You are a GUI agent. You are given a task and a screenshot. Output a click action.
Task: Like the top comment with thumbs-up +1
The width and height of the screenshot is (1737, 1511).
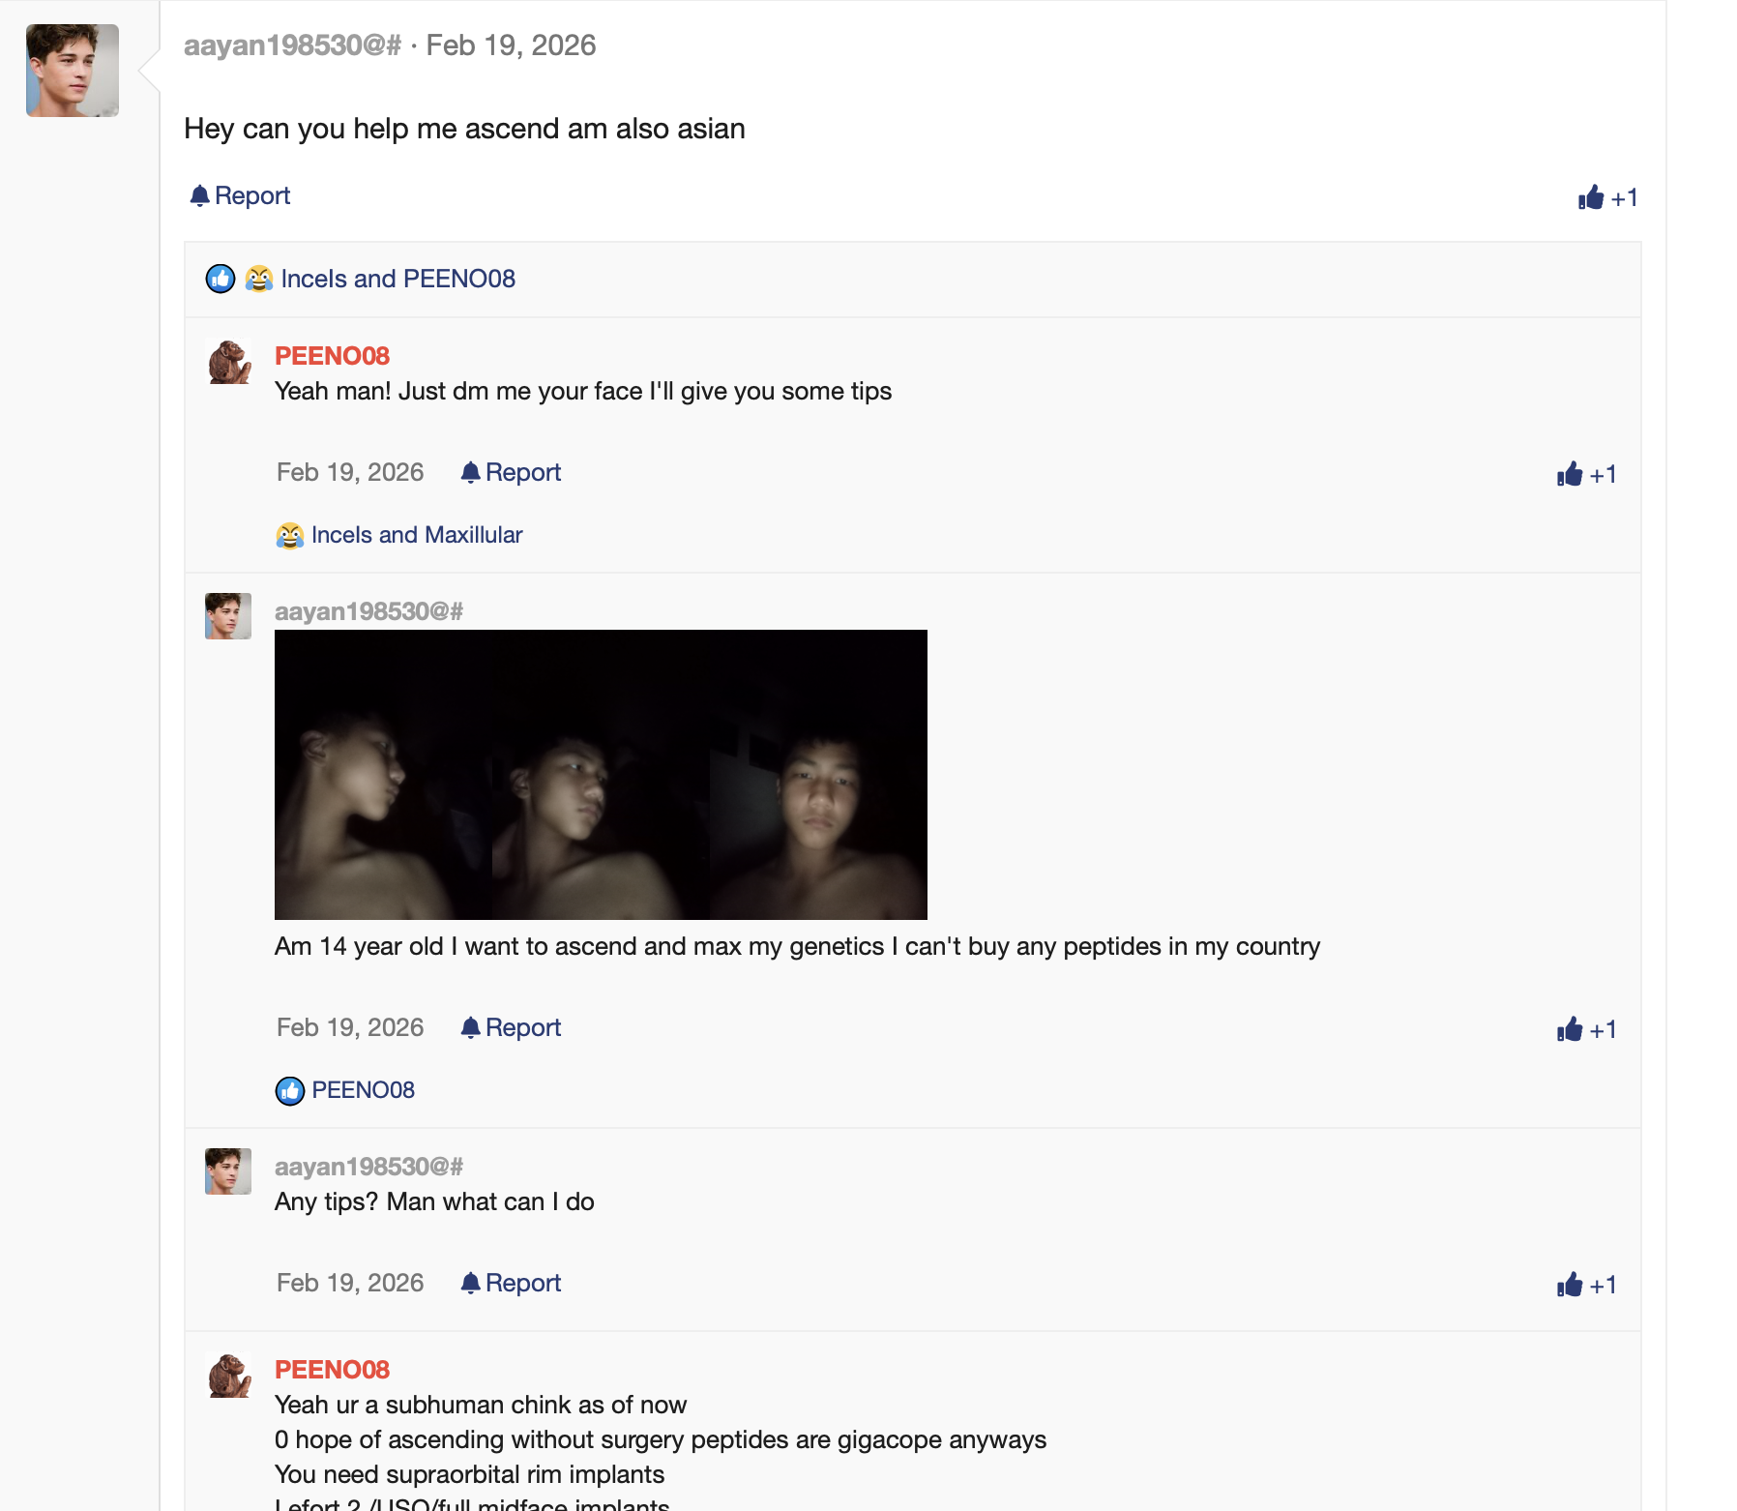click(1606, 198)
